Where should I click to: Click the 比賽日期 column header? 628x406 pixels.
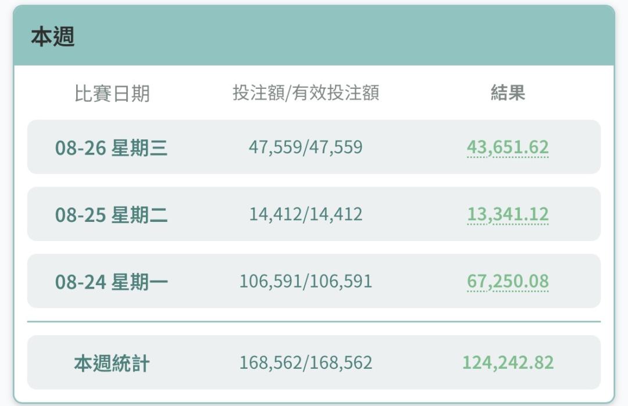[x=112, y=93]
